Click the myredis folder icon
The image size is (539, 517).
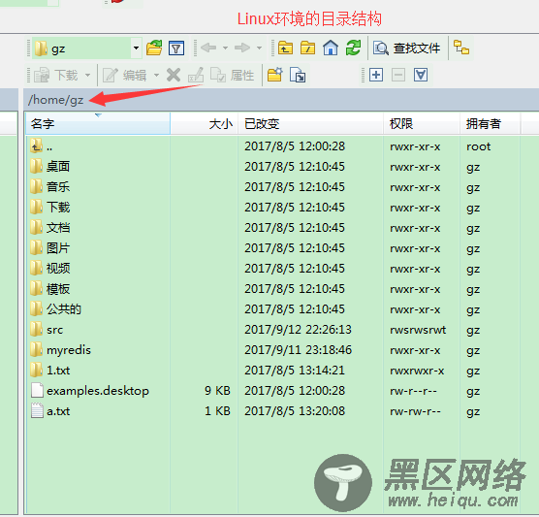[x=37, y=349]
